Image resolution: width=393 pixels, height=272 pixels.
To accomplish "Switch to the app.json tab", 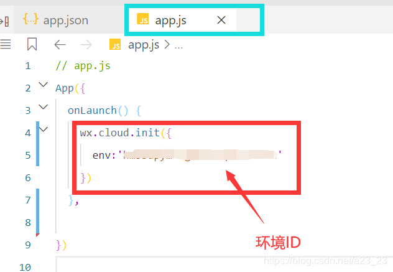I will (55, 20).
